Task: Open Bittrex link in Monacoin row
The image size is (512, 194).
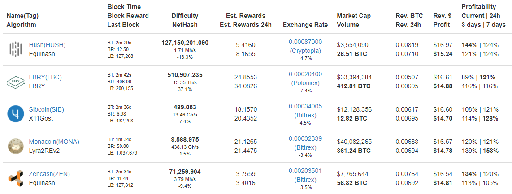Action: [305, 148]
